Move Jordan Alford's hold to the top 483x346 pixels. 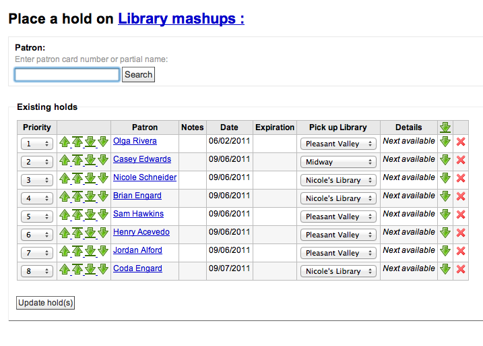pos(77,251)
